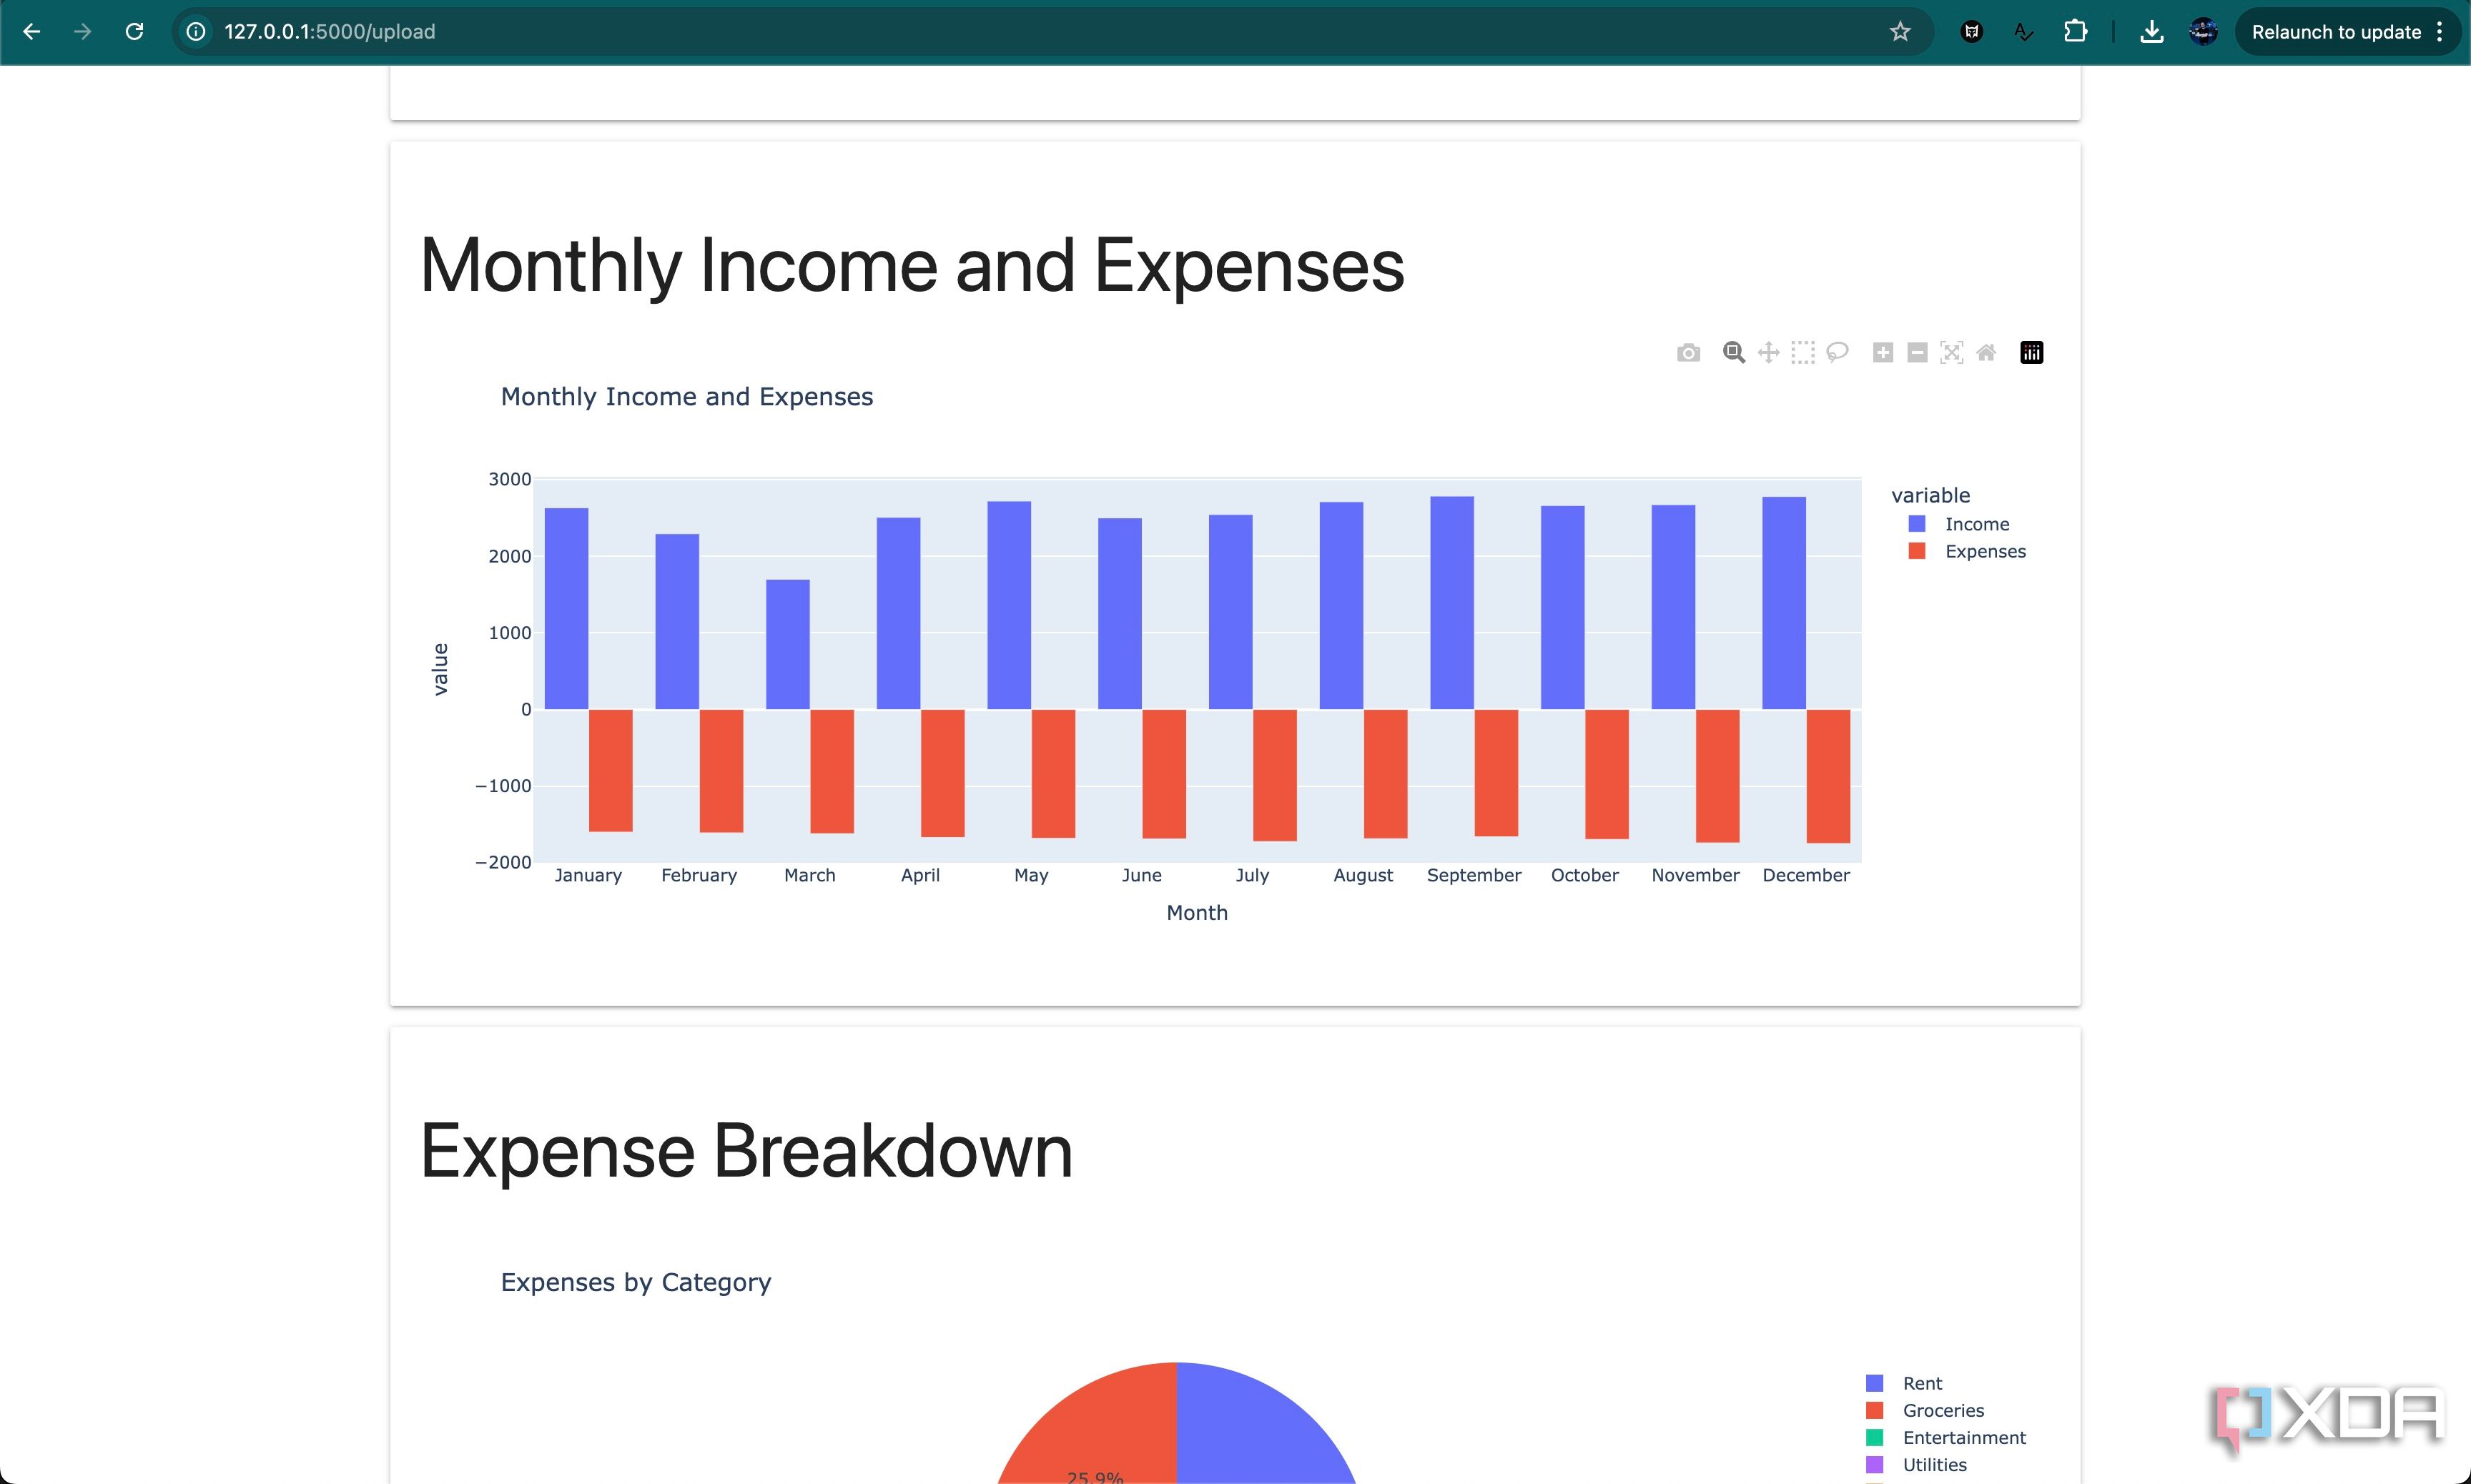Open the Plotly logo link icon
2471x1484 pixels.
[x=2031, y=353]
